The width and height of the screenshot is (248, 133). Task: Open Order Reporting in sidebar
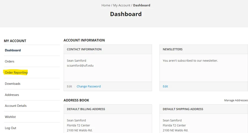[x=16, y=73]
